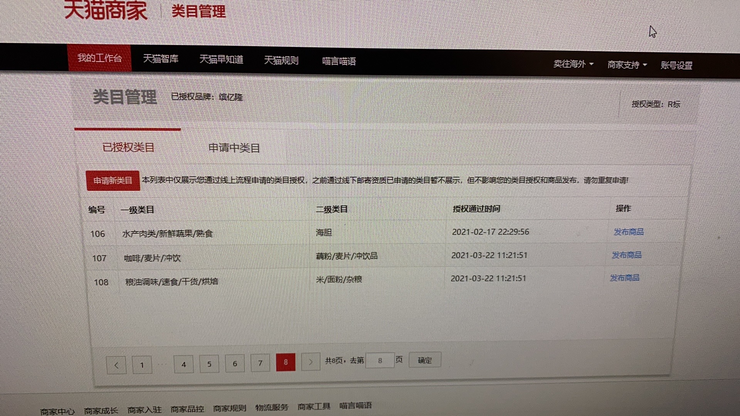Open the footer link 商家中心
Screen dimensions: 740x416
coord(57,412)
